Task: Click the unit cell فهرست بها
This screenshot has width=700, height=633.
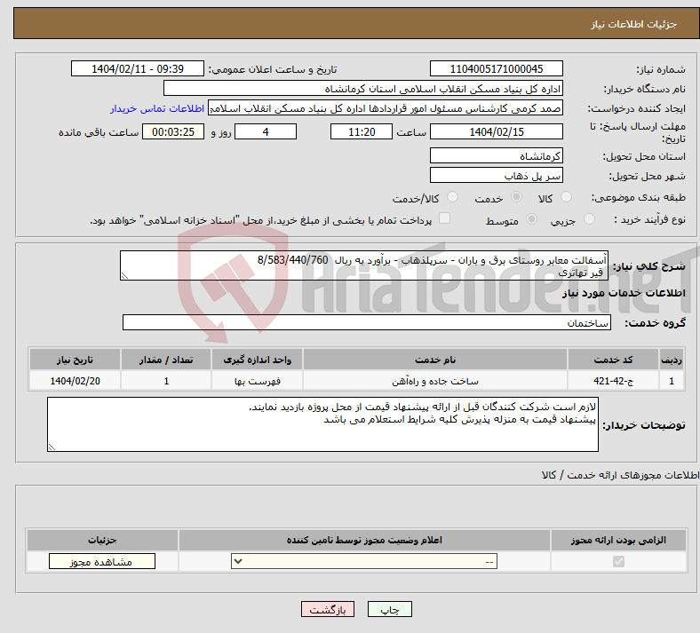Action: point(257,381)
